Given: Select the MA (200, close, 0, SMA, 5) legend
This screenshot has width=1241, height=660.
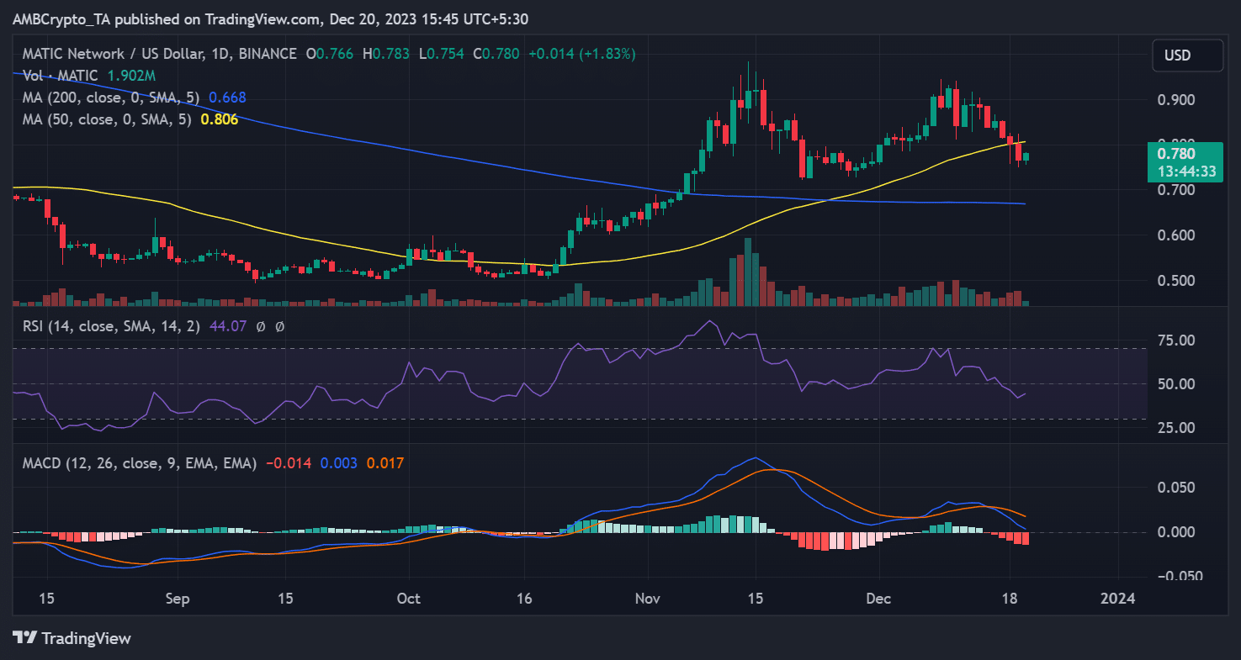Looking at the screenshot, I should [109, 98].
